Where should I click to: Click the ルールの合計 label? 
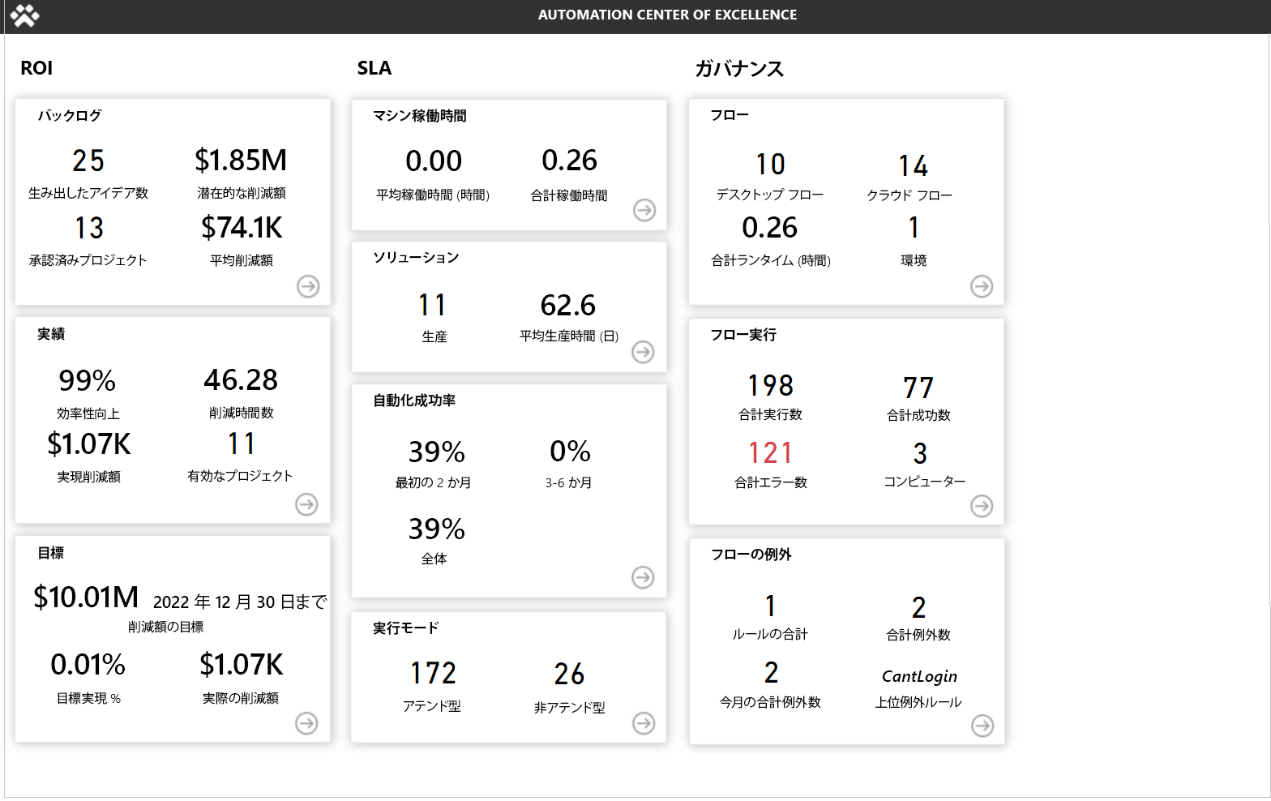click(x=770, y=634)
